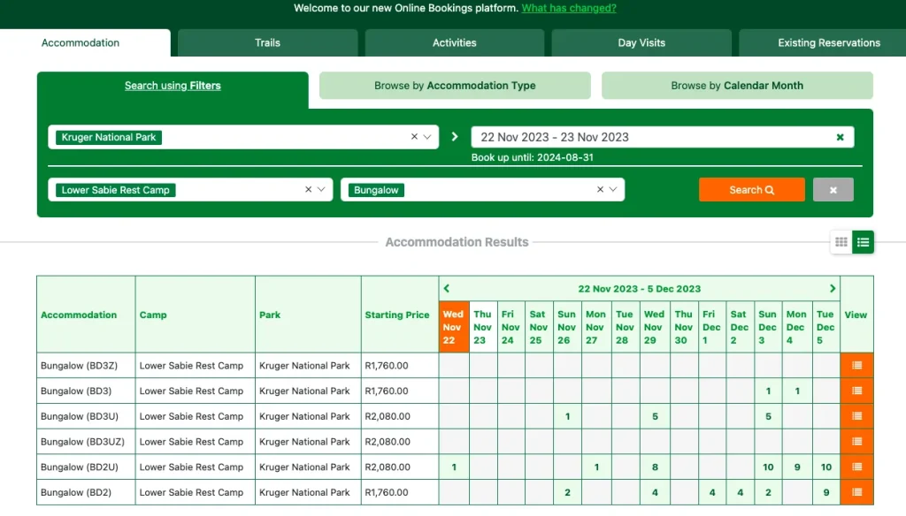Clear the Lower Sabie Rest Camp selection

pyautogui.click(x=308, y=189)
